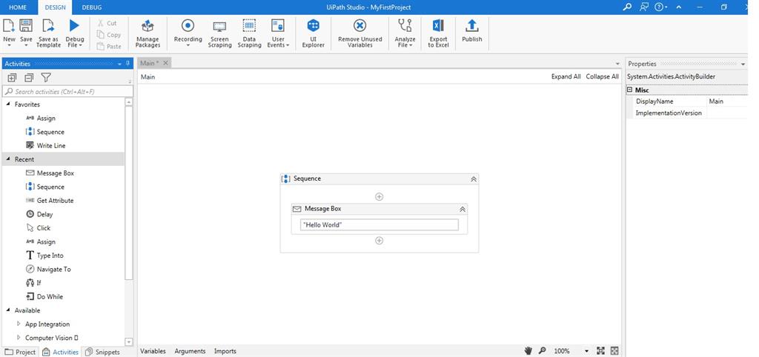Open the zoom percentage dropdown
This screenshot has width=759, height=357.
586,351
